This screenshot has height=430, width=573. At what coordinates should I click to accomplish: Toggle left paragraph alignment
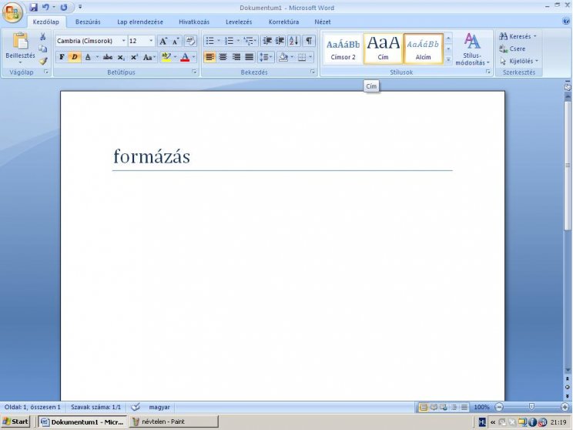click(209, 57)
